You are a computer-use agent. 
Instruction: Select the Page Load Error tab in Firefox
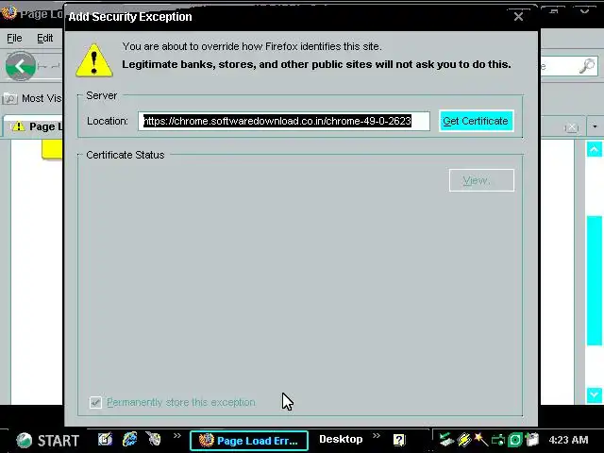tap(33, 126)
